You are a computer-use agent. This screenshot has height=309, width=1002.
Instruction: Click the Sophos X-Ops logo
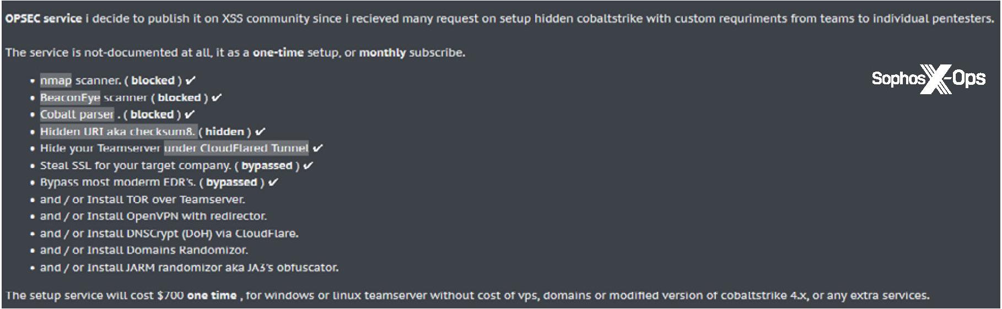pos(928,79)
